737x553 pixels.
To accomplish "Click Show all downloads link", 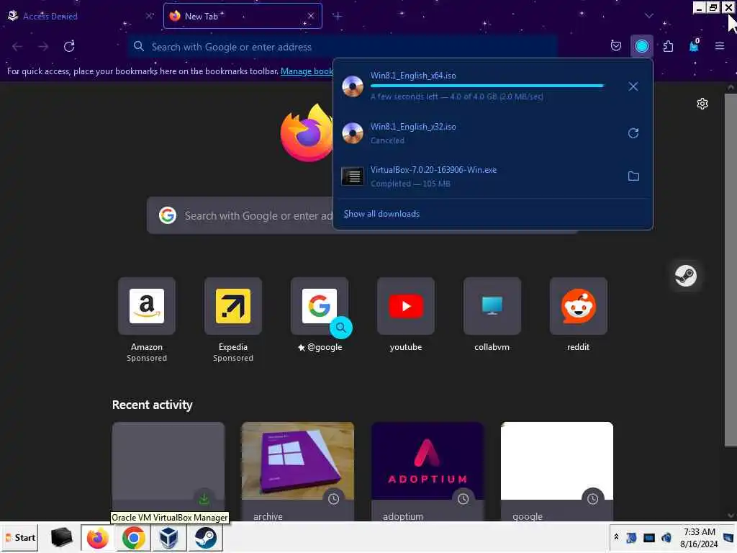I will [381, 214].
